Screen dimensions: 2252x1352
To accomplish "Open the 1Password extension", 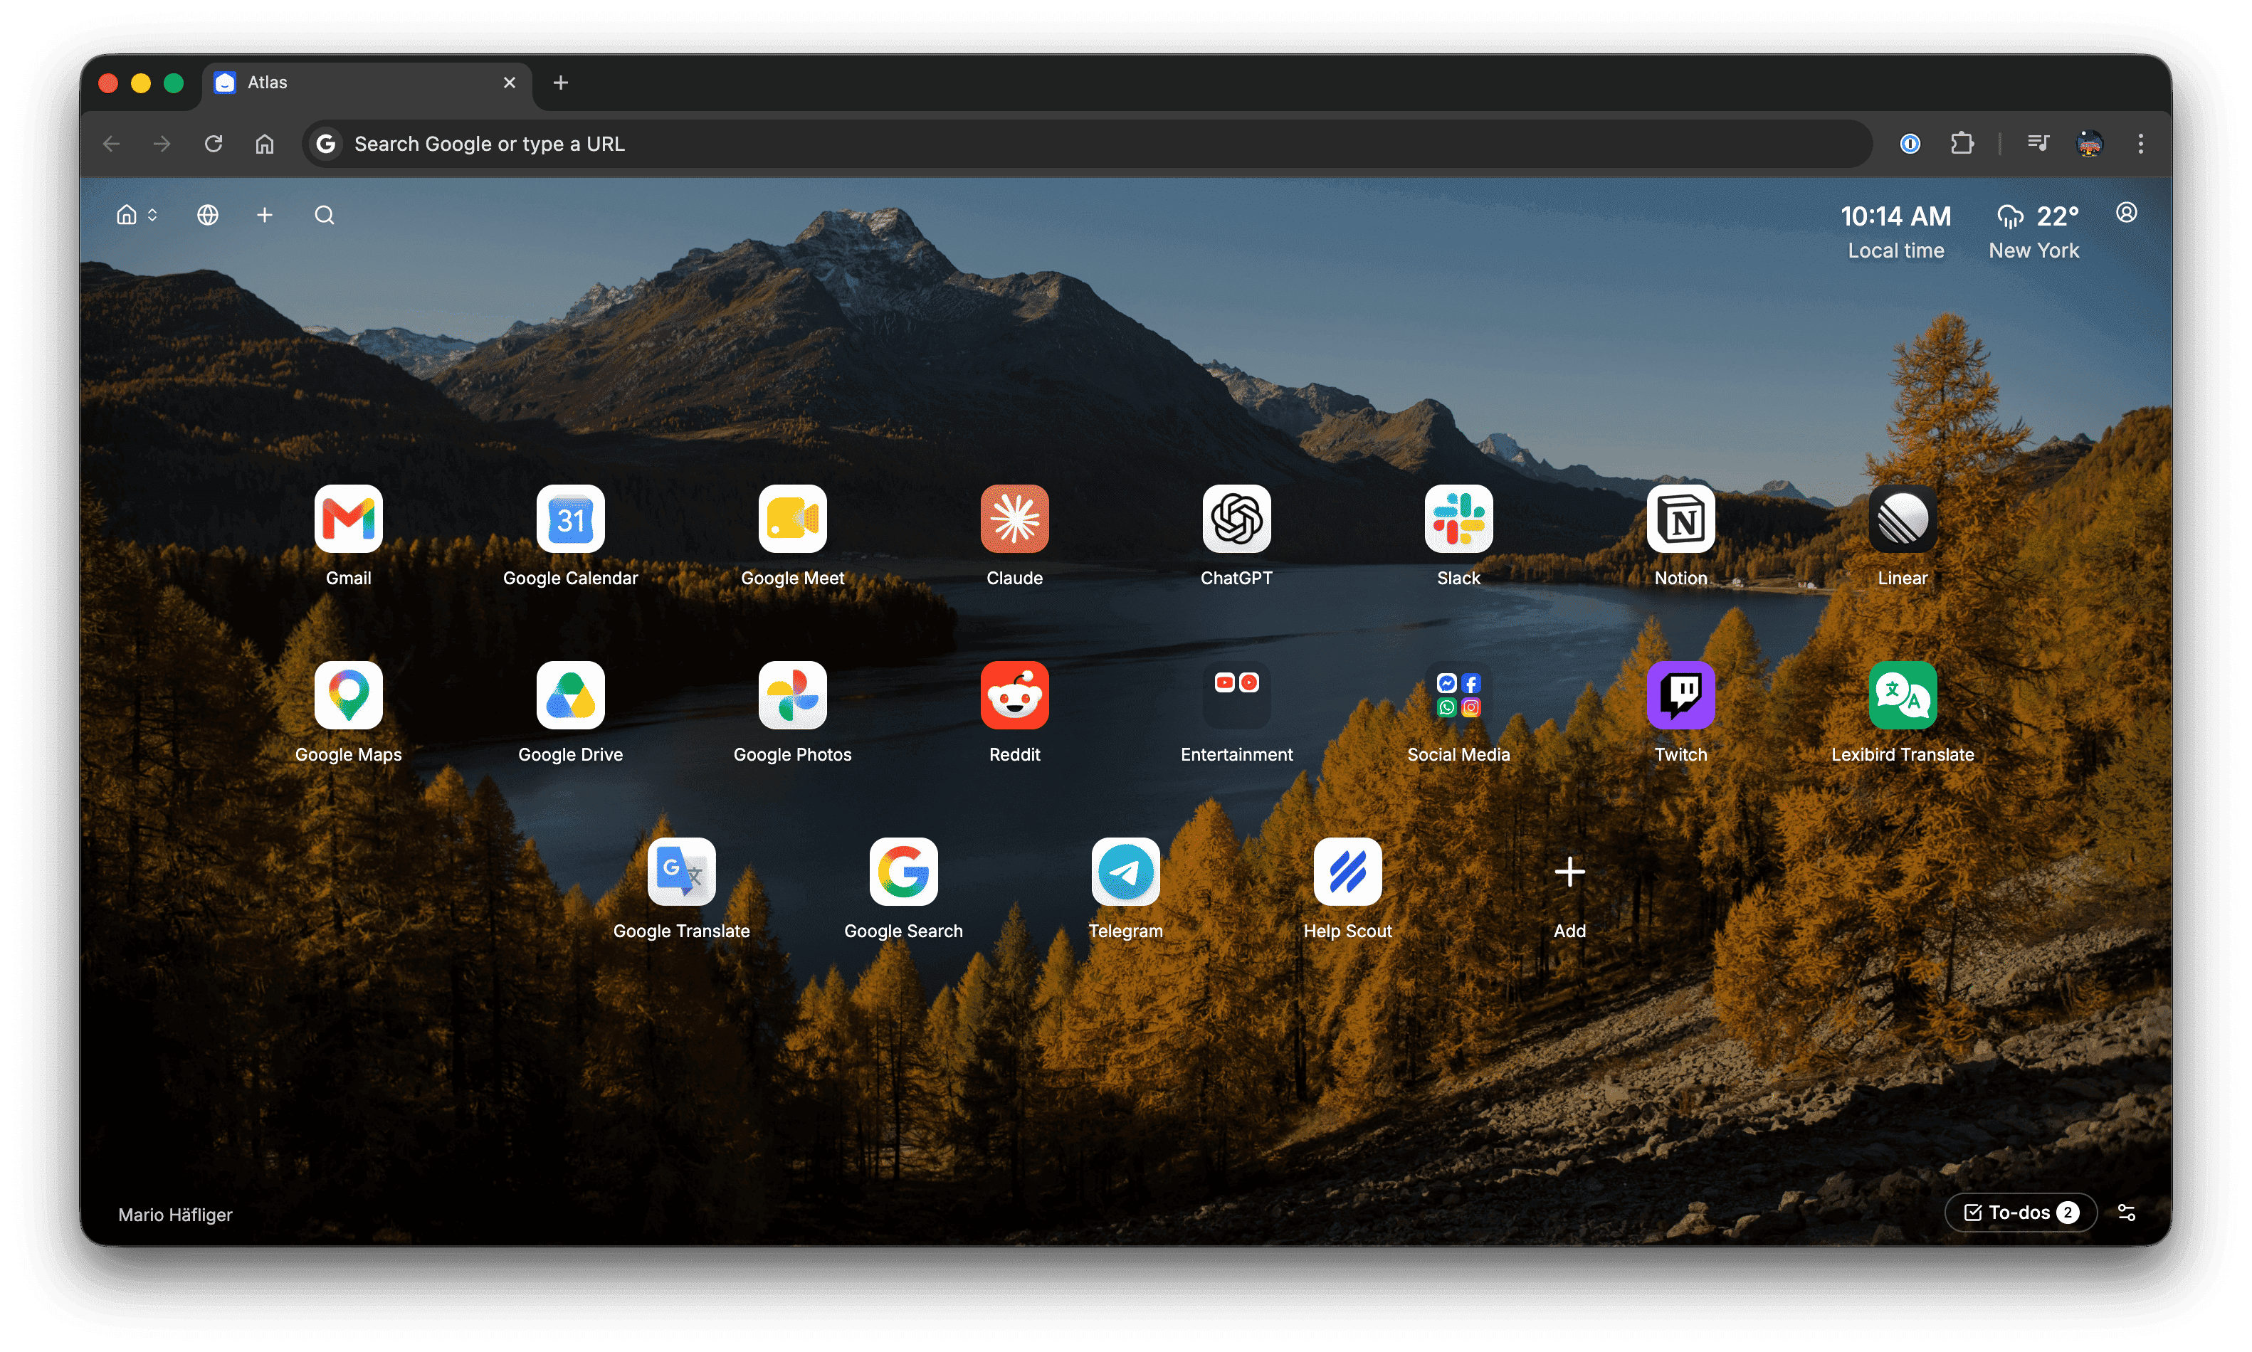I will click(1910, 144).
